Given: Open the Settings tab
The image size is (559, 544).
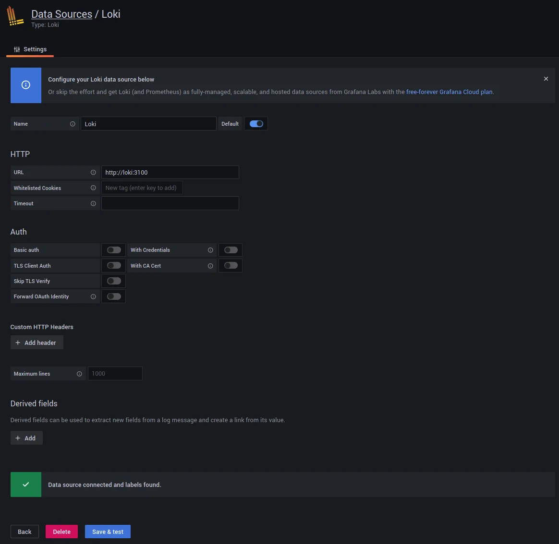Looking at the screenshot, I should coord(30,49).
